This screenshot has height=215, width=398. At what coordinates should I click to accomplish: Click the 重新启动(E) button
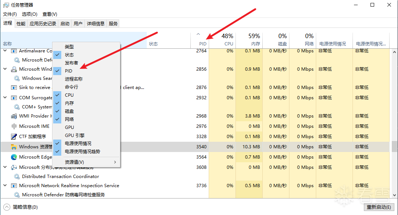pyautogui.click(x=379, y=207)
